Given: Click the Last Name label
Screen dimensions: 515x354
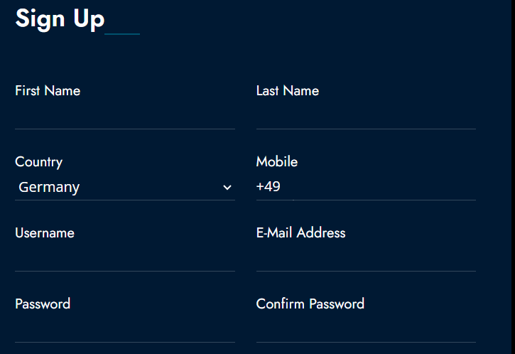Looking at the screenshot, I should [x=288, y=91].
